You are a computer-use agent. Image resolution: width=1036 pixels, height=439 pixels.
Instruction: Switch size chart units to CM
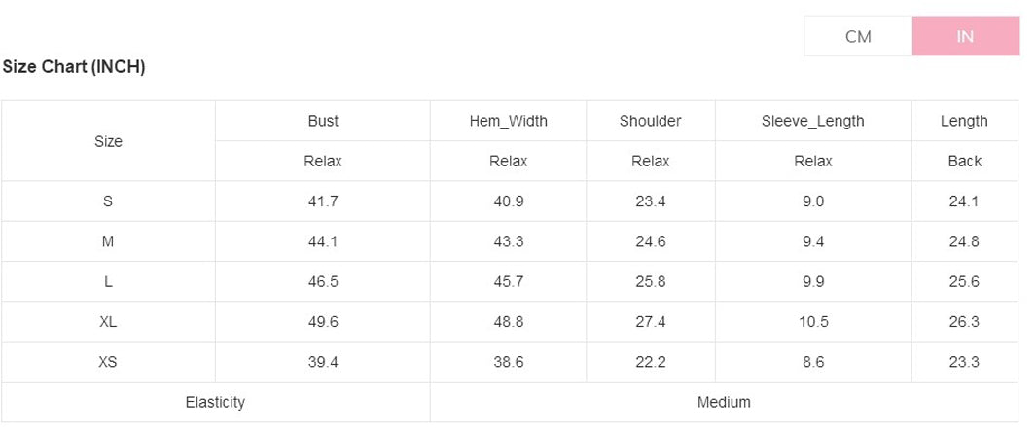858,36
